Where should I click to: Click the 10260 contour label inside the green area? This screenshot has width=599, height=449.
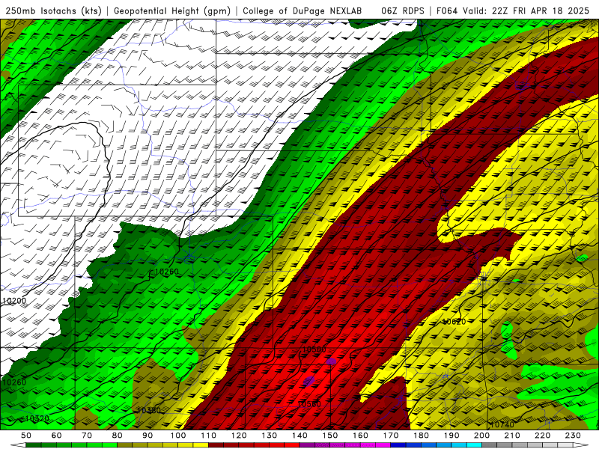[166, 272]
